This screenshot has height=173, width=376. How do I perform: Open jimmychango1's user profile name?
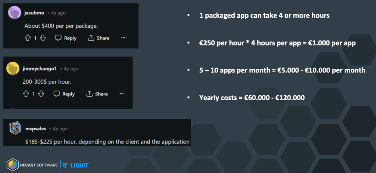(x=40, y=68)
